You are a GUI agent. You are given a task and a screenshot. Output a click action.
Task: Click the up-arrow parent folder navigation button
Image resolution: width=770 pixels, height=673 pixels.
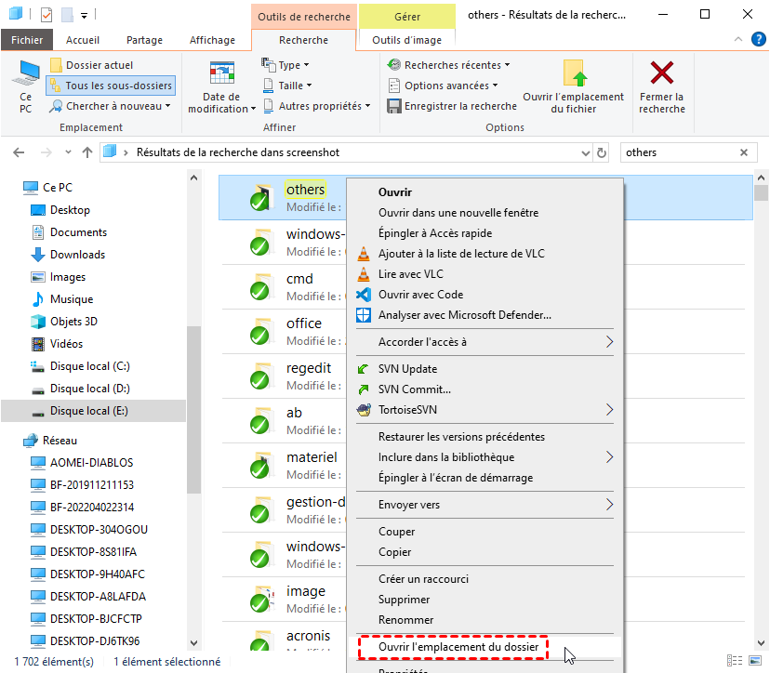87,152
